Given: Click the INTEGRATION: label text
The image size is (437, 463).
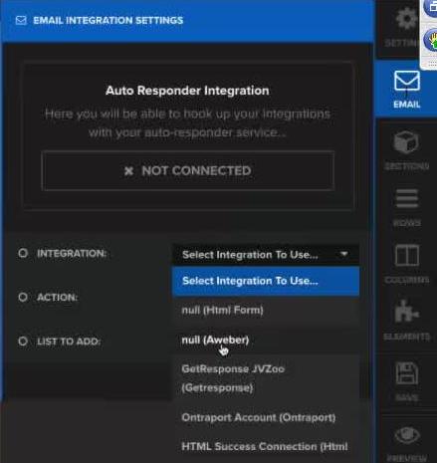Looking at the screenshot, I should (x=72, y=254).
